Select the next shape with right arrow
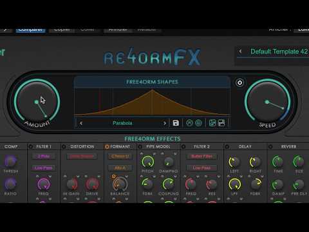Viewport: 309px width, 232px height. (165, 123)
